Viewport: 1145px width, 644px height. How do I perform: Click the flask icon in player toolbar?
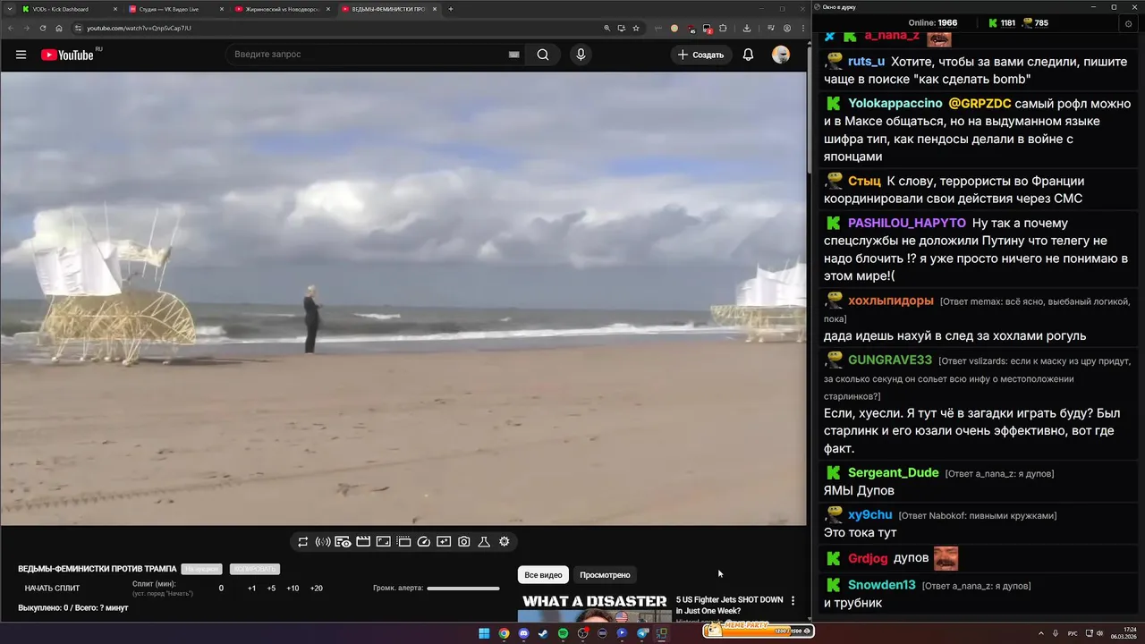pyautogui.click(x=484, y=542)
